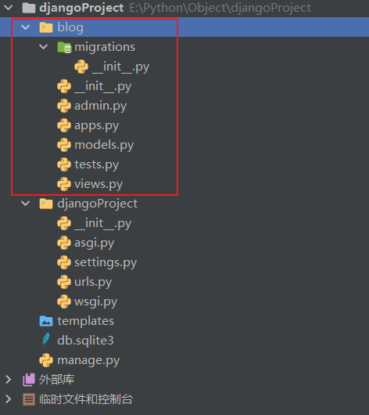Click the 临时文件和控制台 scratches icon
The height and width of the screenshot is (415, 369).
coord(29,399)
